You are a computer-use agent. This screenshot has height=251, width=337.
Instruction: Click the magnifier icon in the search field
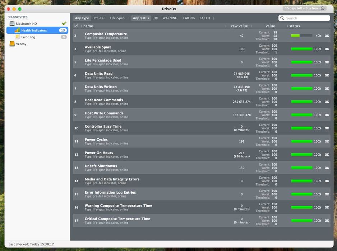282,18
